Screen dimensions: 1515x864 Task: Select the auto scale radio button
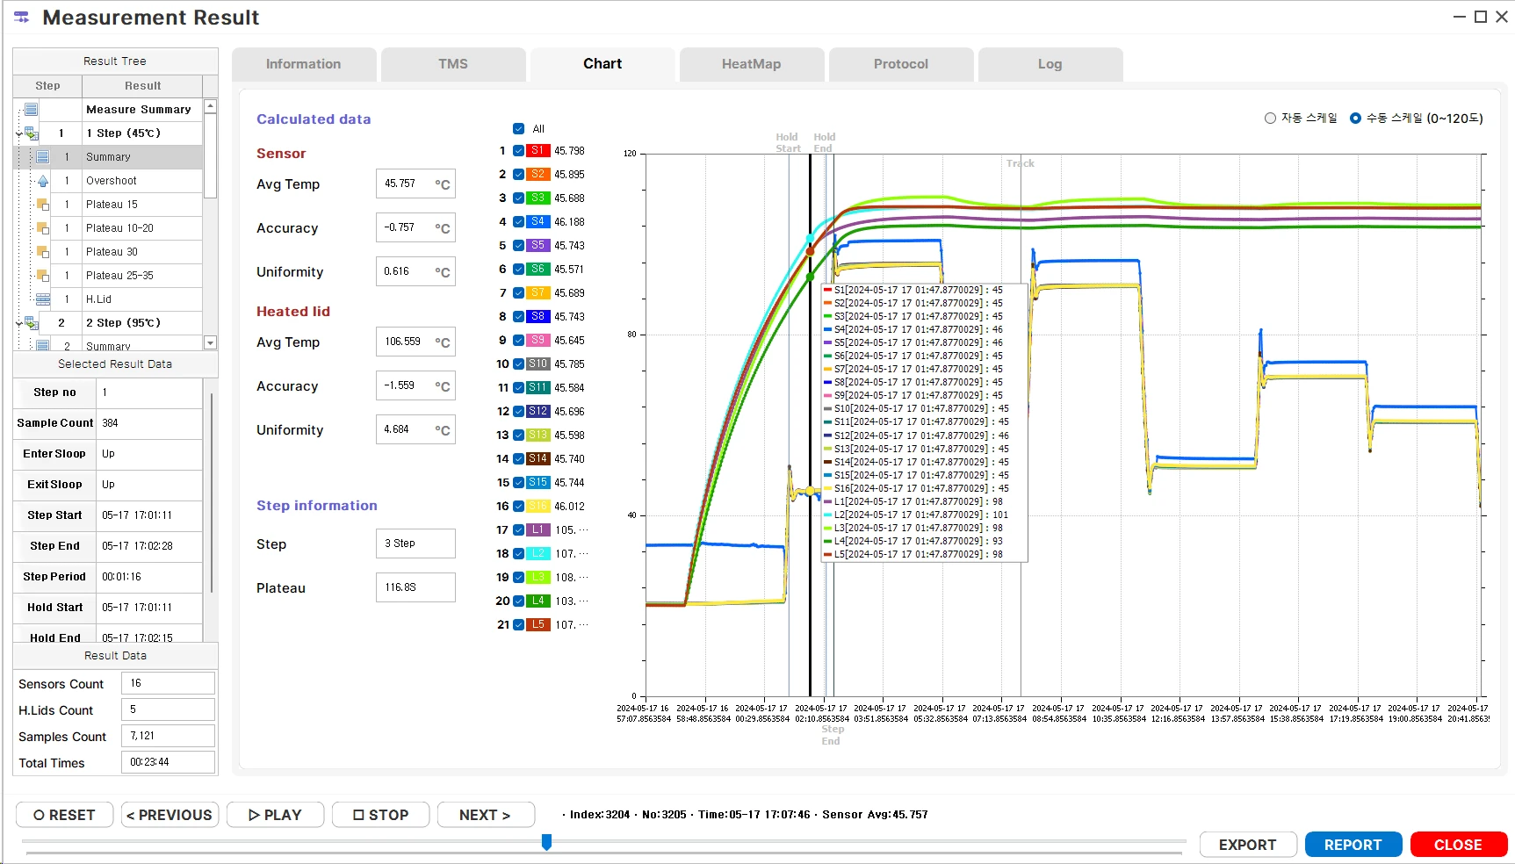[x=1270, y=119]
